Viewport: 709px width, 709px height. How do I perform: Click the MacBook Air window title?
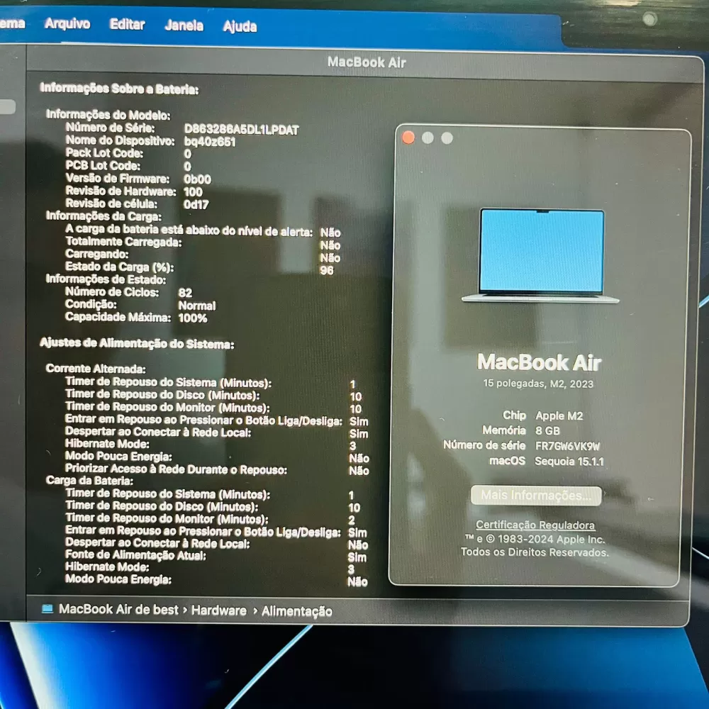pos(367,62)
